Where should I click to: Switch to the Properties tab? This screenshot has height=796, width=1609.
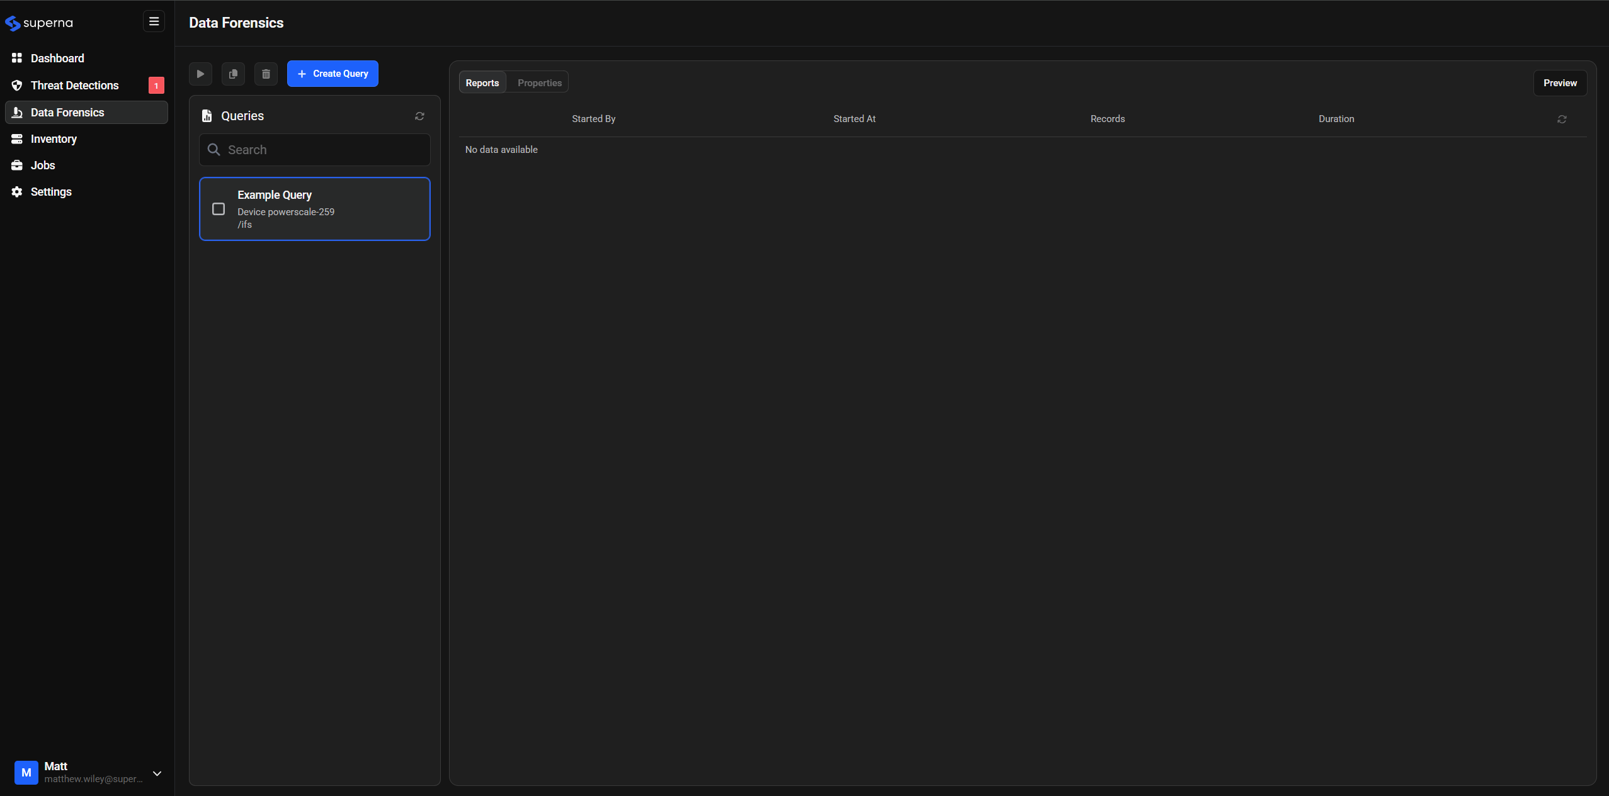click(540, 83)
